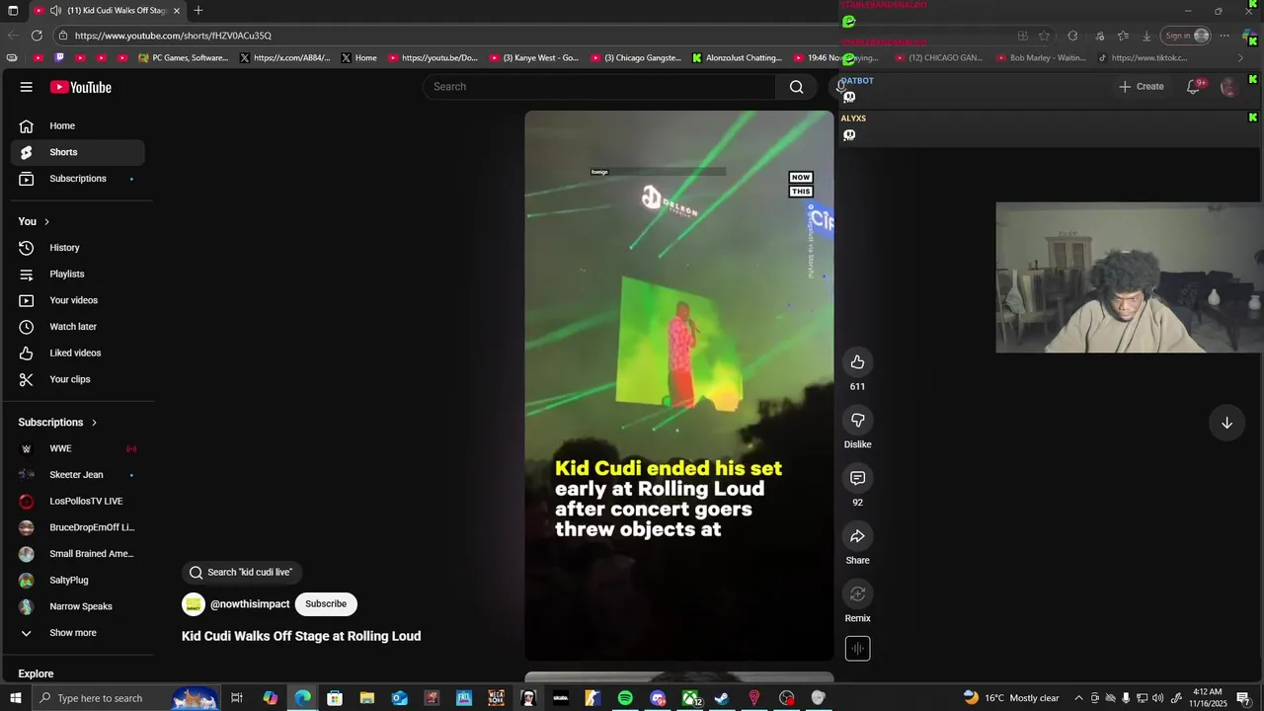The height and width of the screenshot is (711, 1264).
Task: Open YouTube notifications bell
Action: click(1194, 87)
